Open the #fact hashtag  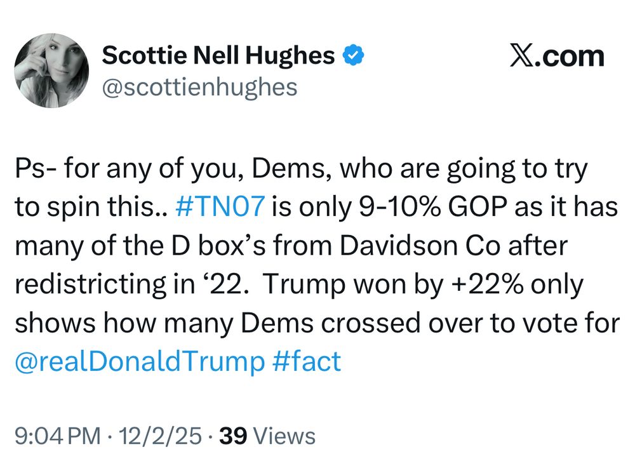coord(307,361)
